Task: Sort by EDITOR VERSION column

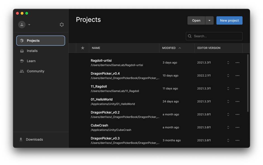Action: (x=209, y=48)
